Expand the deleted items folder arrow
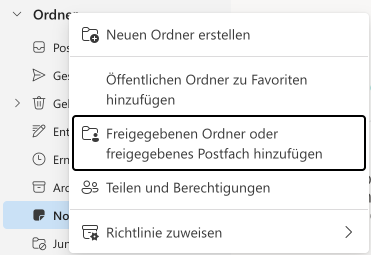371x255 pixels. click(x=17, y=103)
